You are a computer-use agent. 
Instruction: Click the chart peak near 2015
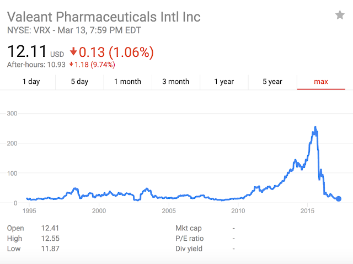315,128
